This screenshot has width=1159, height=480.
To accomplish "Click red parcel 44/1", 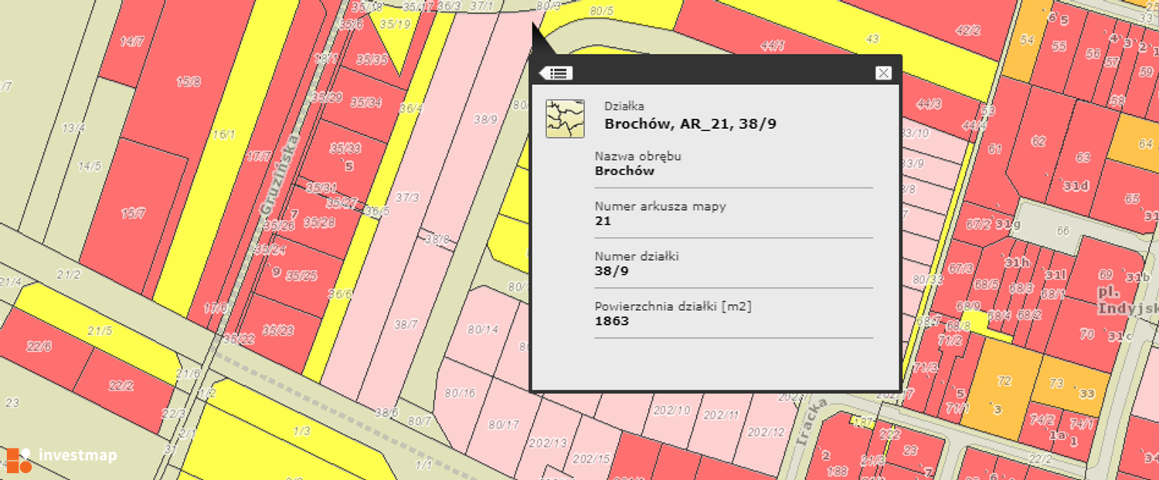I will pyautogui.click(x=773, y=46).
